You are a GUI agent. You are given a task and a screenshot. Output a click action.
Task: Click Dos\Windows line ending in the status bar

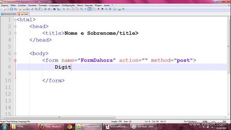[x=190, y=121]
